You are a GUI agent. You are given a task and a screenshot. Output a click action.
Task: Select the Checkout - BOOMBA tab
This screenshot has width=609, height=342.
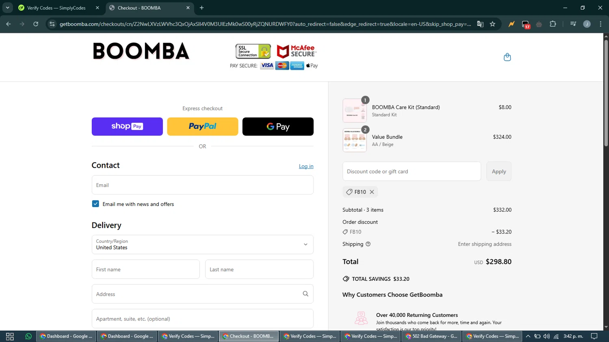150,8
